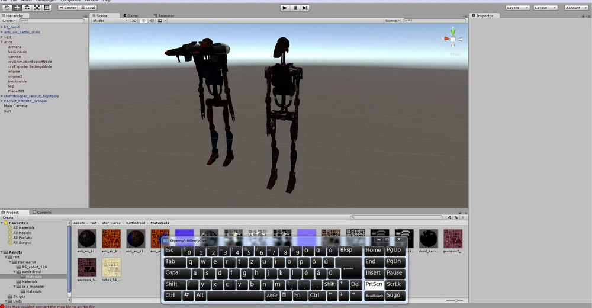
Task: Select the Scale tool icon
Action: pyautogui.click(x=37, y=8)
